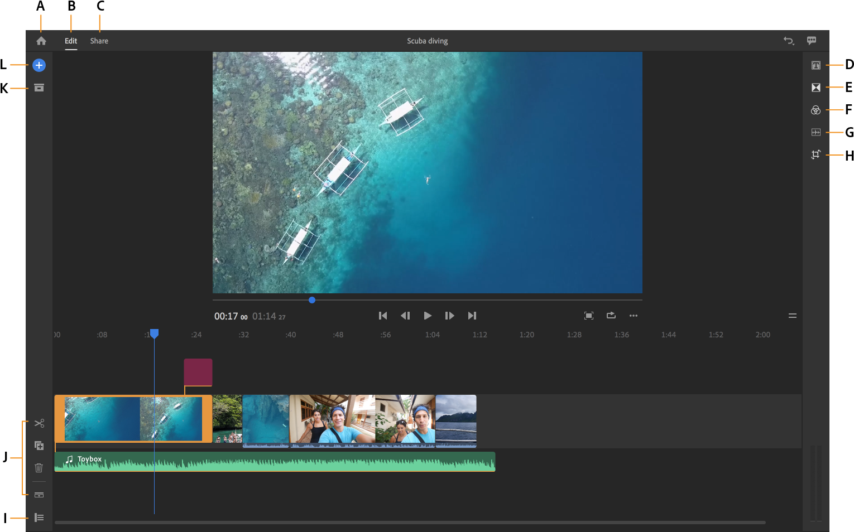Duplicate the selected clip
The image size is (854, 532).
[x=39, y=446]
